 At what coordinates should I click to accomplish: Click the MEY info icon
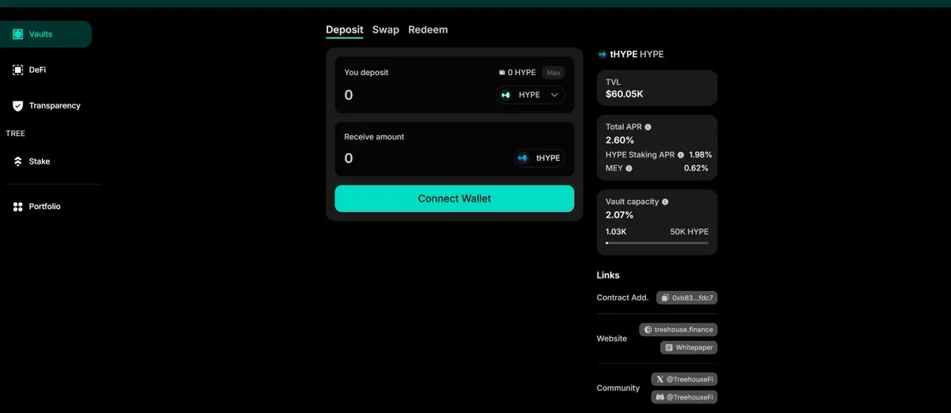click(629, 169)
